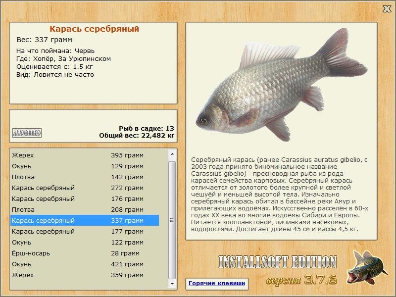The image size is (396, 297).
Task: Click the Рыб в садке: 13 counter
Action: click(147, 129)
